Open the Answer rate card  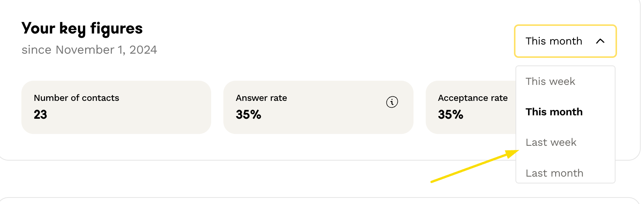coord(318,107)
